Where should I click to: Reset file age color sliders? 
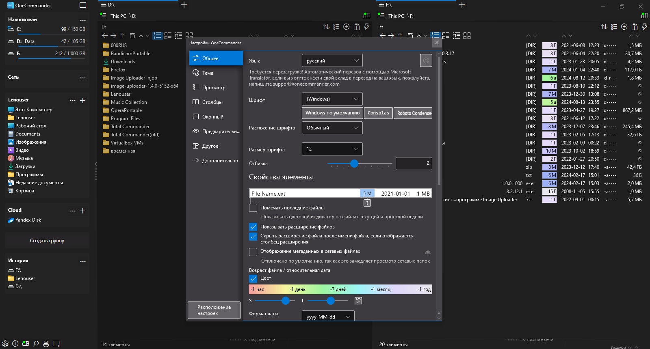click(x=358, y=301)
